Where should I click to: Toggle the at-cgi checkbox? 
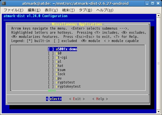(x=51, y=57)
